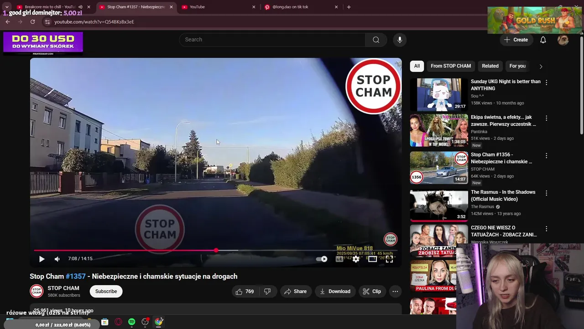Open the Create menu in the YouTube header
Screen dimensions: 584x329
click(516, 40)
